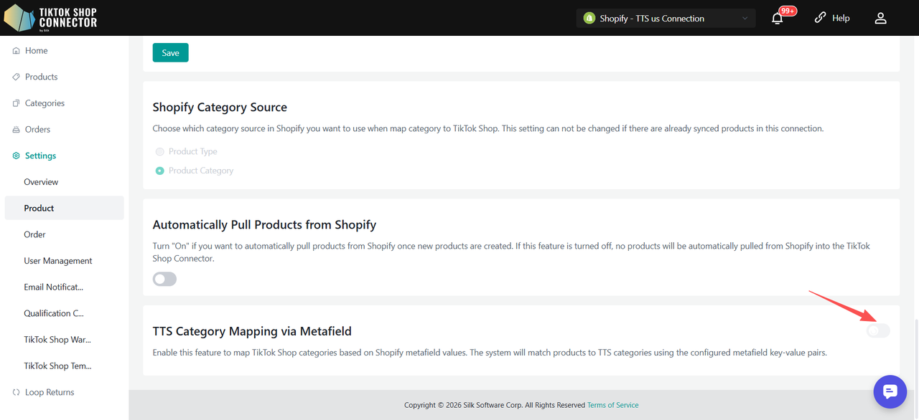Toggle Automatically Pull Products from Shopify
The width and height of the screenshot is (919, 420).
point(164,279)
